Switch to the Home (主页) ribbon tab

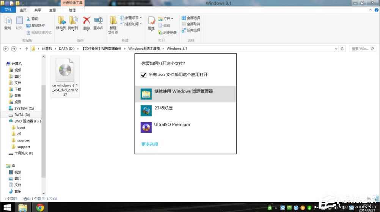23,10
